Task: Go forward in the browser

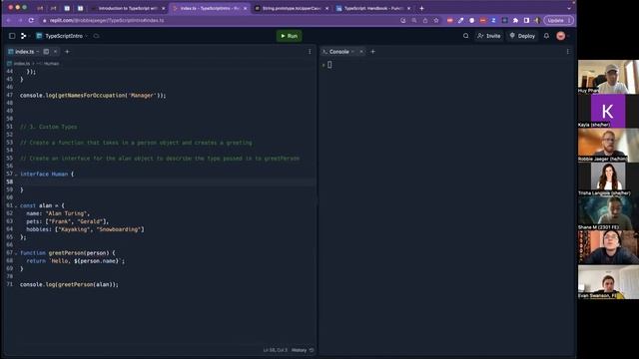Action: click(x=20, y=20)
